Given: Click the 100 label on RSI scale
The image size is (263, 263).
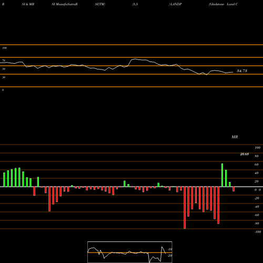Looking at the screenshot, I should [4, 48].
